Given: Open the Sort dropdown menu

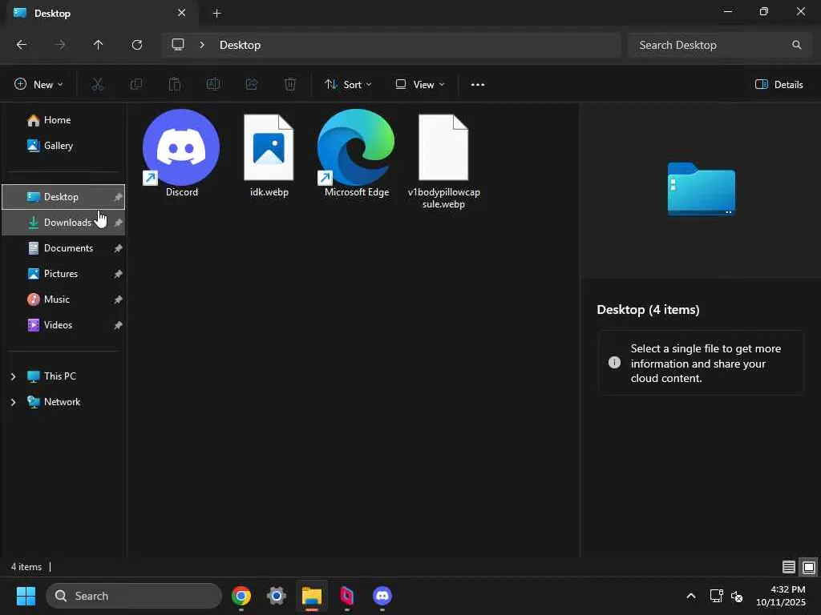Looking at the screenshot, I should tap(348, 84).
